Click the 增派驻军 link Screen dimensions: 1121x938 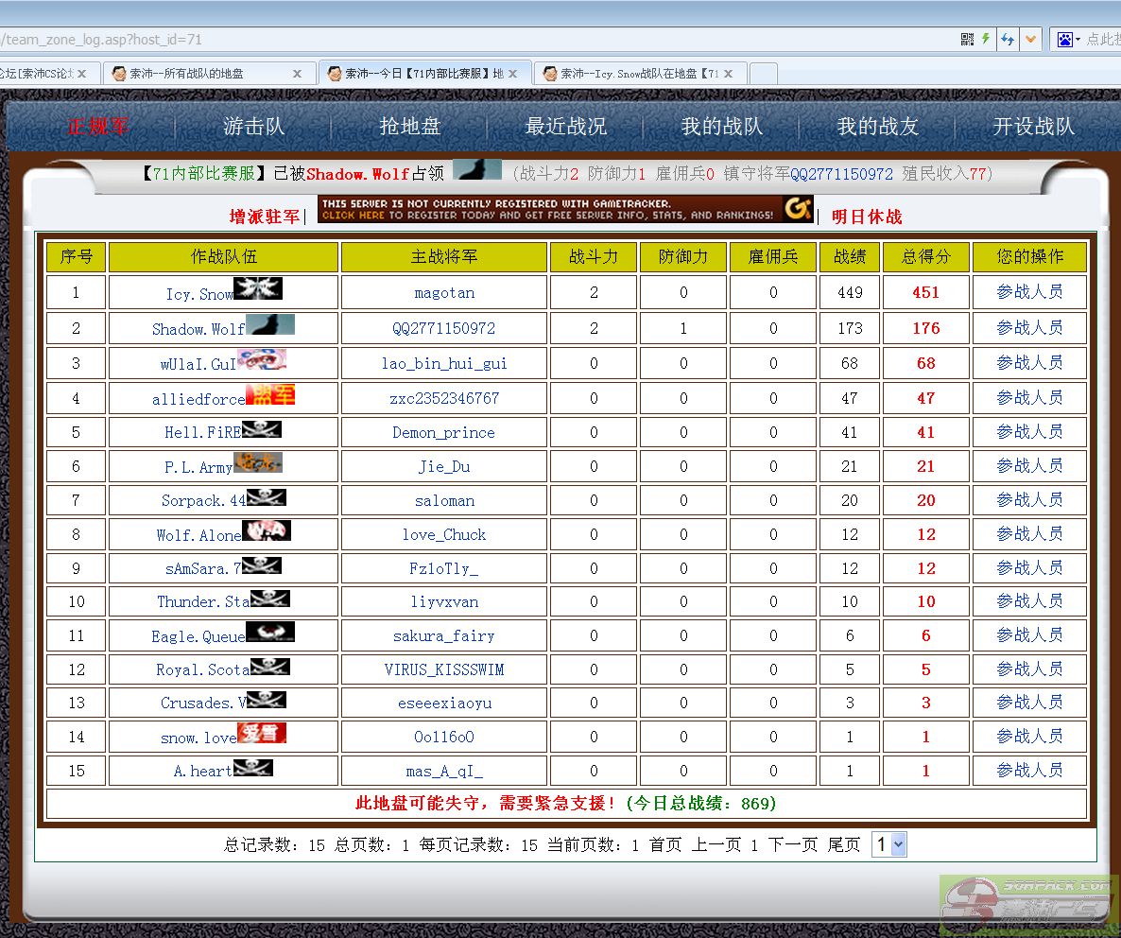click(264, 217)
